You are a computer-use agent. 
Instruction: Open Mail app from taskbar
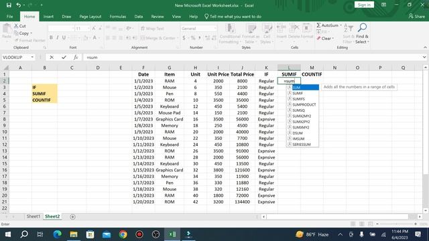point(107,234)
